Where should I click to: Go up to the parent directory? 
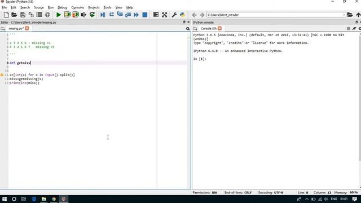point(358,15)
